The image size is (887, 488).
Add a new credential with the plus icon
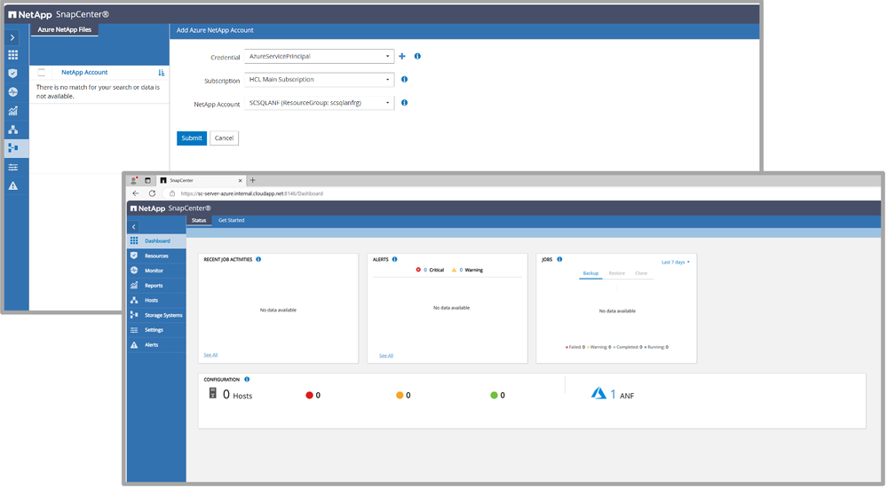(x=402, y=57)
